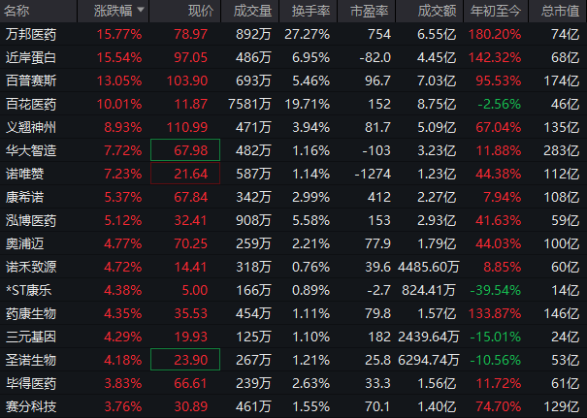The width and height of the screenshot is (587, 418).
Task: Click the market cap 283亿
Action: (x=561, y=150)
